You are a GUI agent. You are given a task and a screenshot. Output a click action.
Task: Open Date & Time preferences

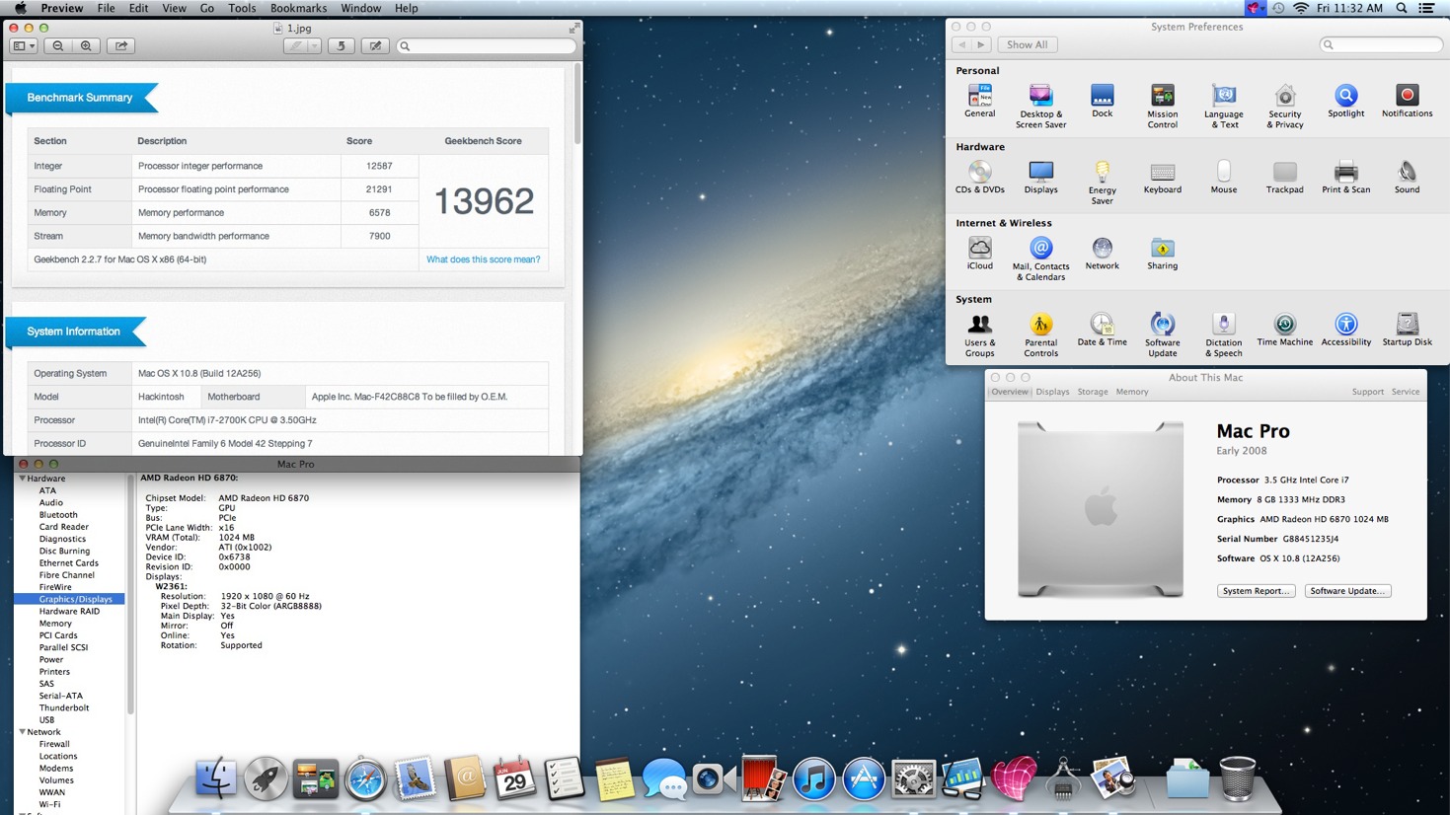point(1102,330)
